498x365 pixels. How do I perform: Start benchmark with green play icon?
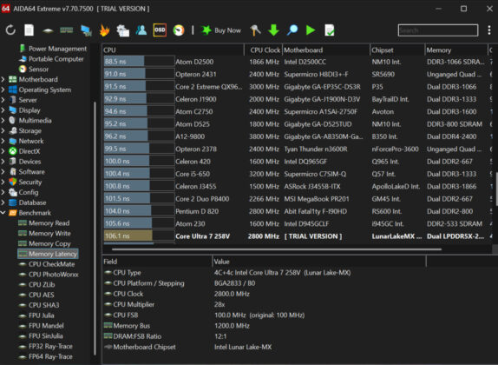click(311, 30)
